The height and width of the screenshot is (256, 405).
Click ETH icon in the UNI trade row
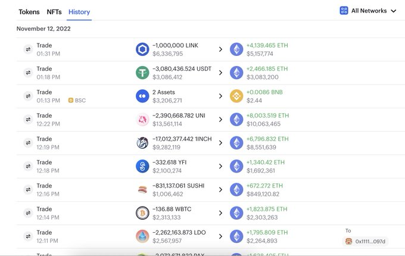pyautogui.click(x=236, y=120)
